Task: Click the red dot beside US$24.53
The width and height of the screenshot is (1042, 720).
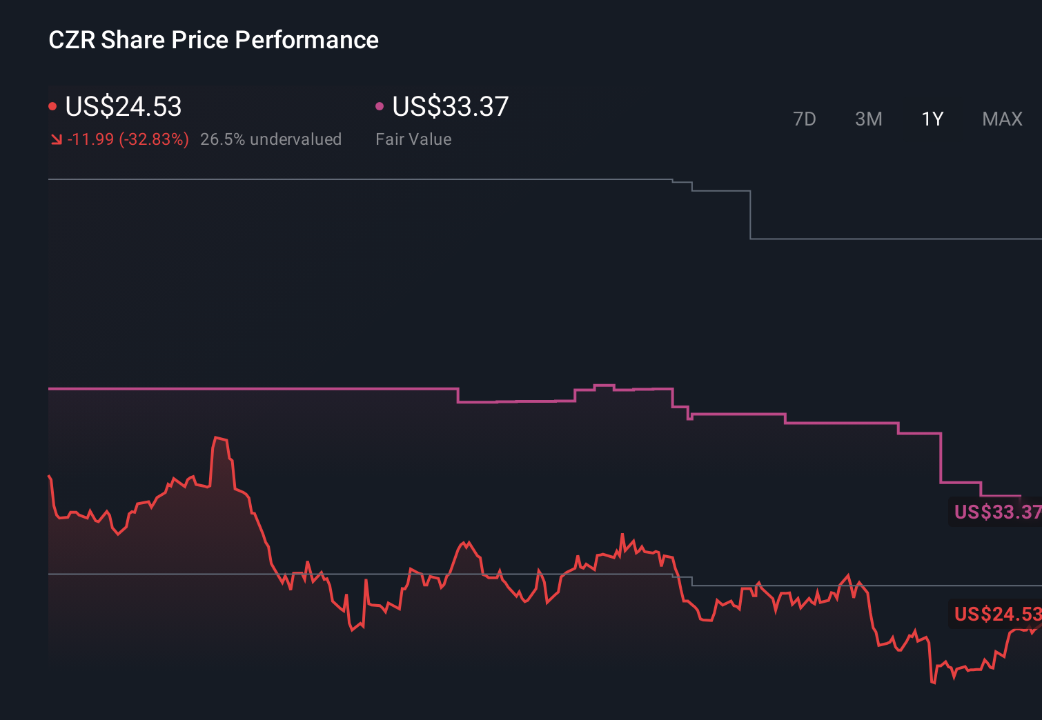Action: [x=53, y=105]
